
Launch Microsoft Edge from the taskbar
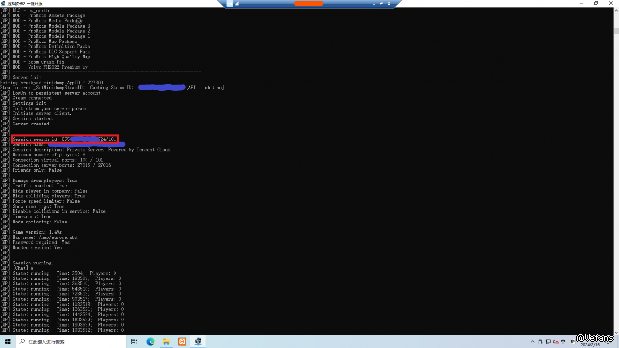150,342
